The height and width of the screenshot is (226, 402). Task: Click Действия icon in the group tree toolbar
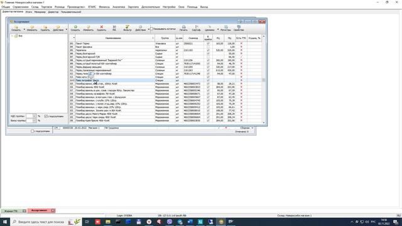click(x=58, y=27)
